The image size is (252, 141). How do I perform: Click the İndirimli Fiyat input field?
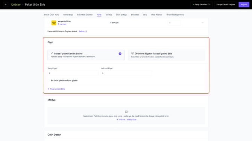click(126, 73)
